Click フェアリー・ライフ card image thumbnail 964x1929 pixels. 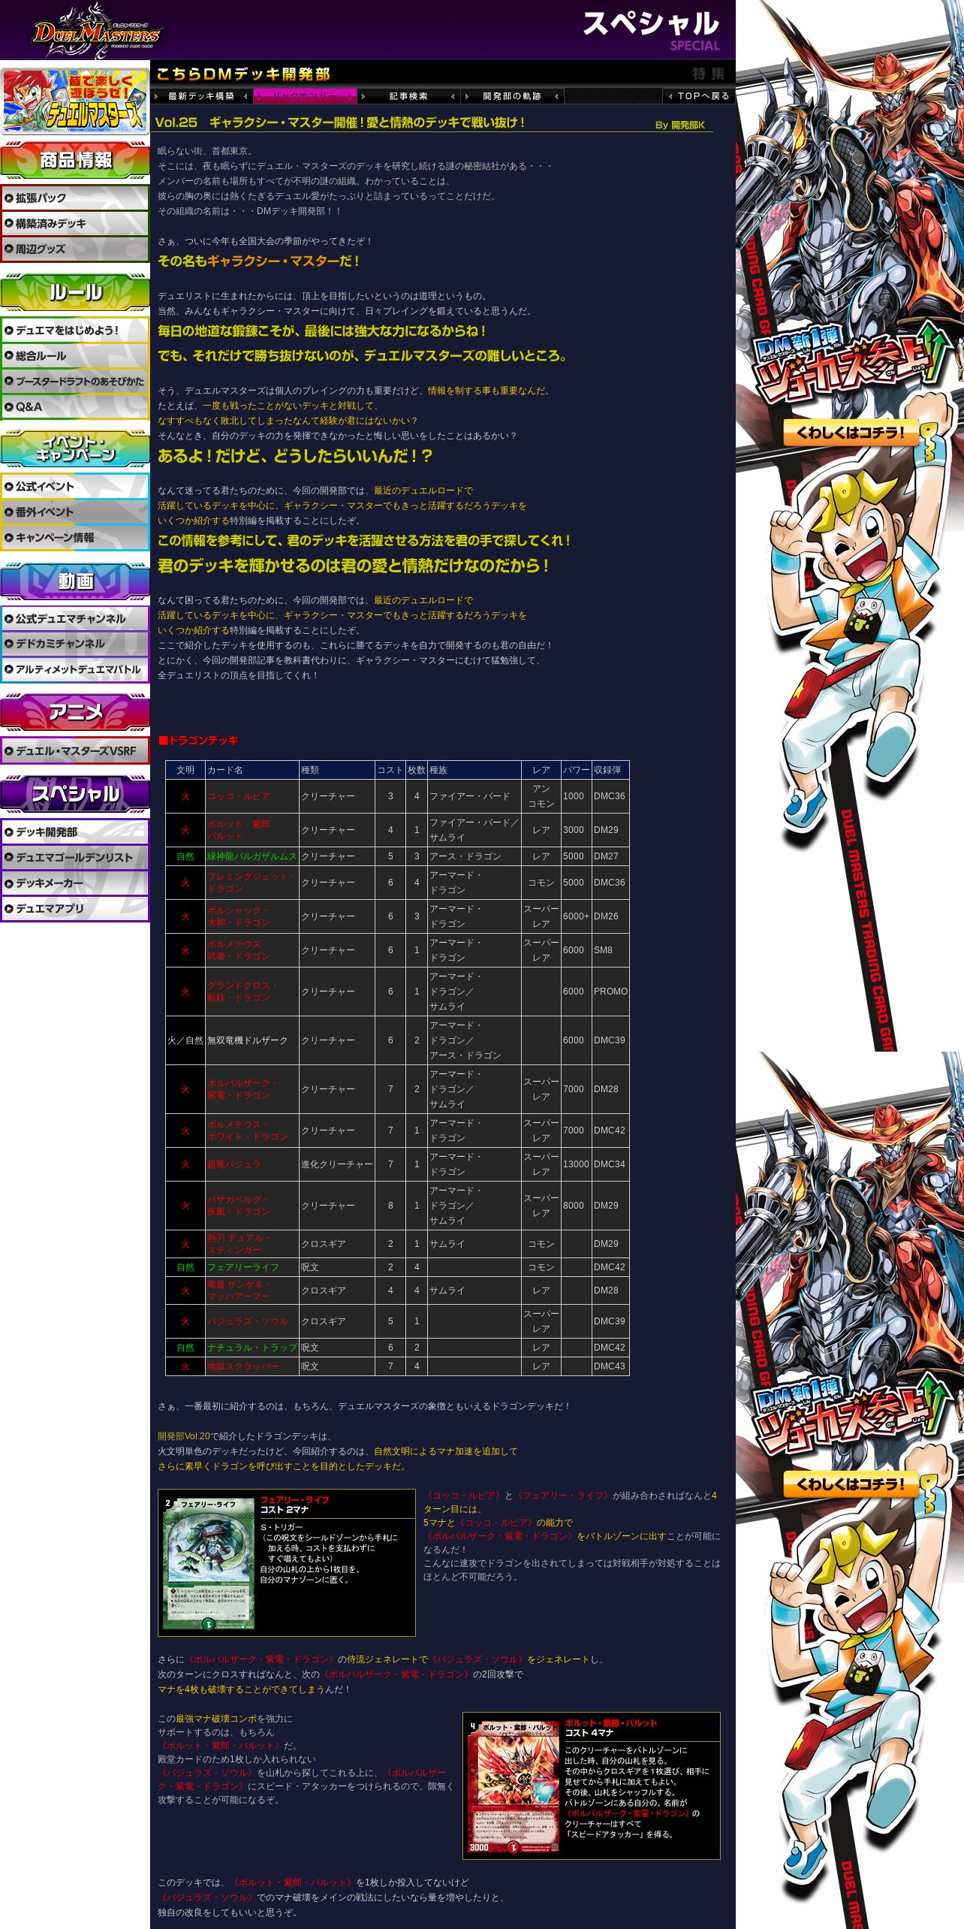pyautogui.click(x=209, y=1564)
